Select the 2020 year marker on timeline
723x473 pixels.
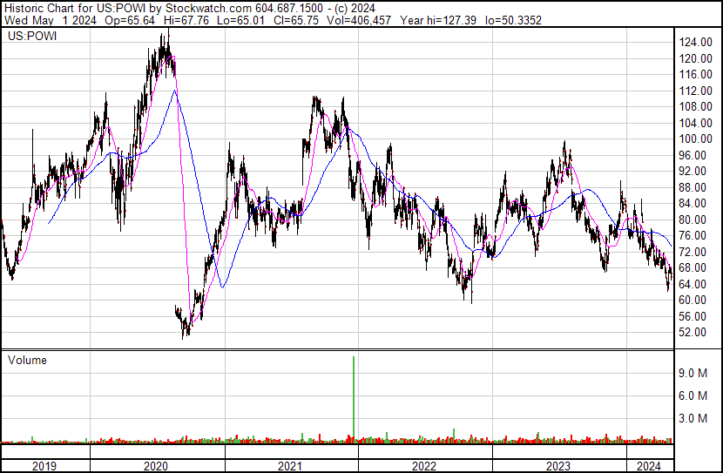coord(155,466)
